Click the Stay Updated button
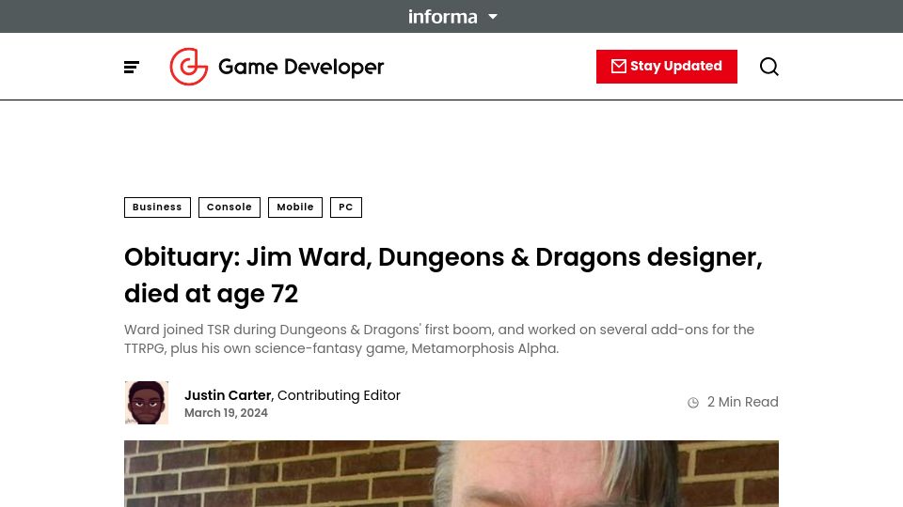The image size is (903, 507). click(666, 67)
